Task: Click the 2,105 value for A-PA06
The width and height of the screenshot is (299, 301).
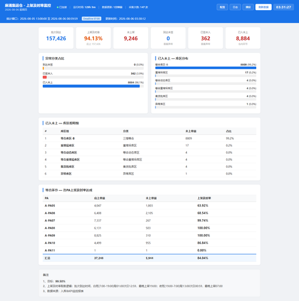Action: click(x=149, y=213)
